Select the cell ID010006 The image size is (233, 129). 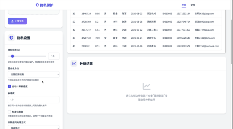point(167,22)
